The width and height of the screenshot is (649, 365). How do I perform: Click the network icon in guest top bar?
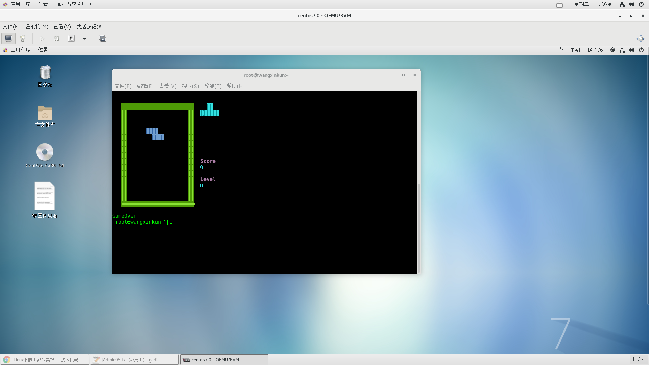622,50
